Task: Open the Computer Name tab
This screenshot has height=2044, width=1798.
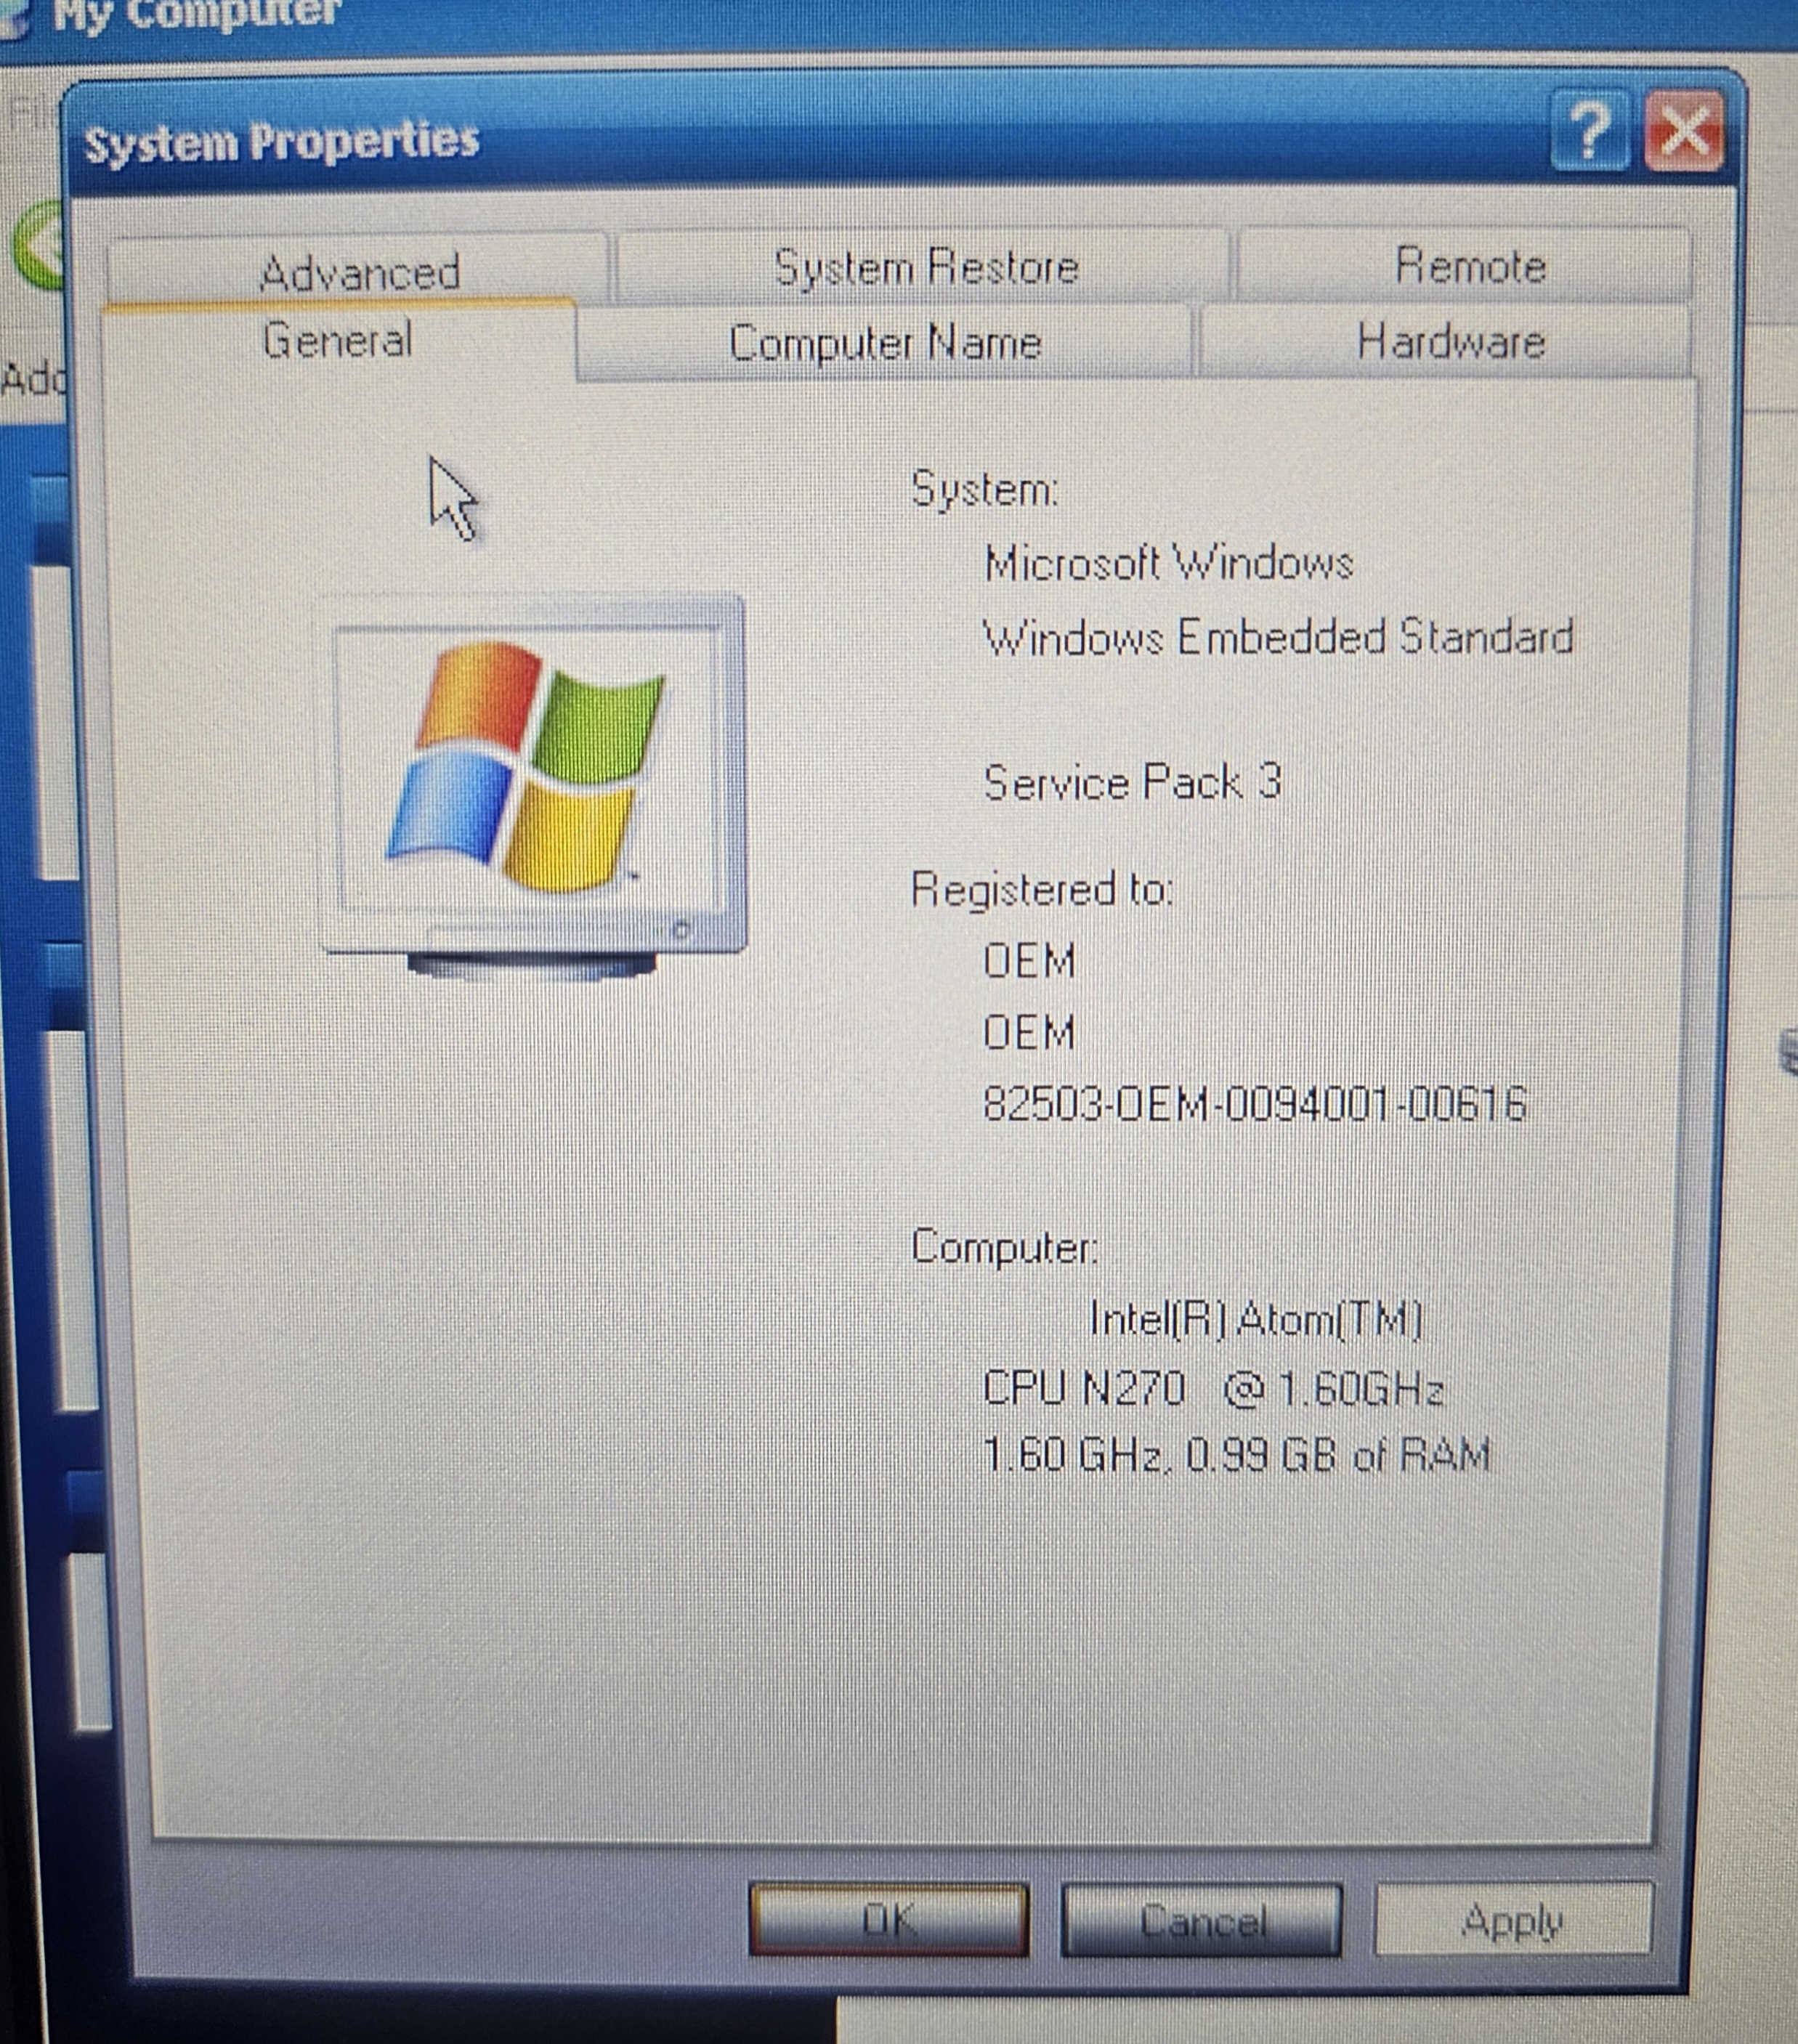Action: point(884,343)
